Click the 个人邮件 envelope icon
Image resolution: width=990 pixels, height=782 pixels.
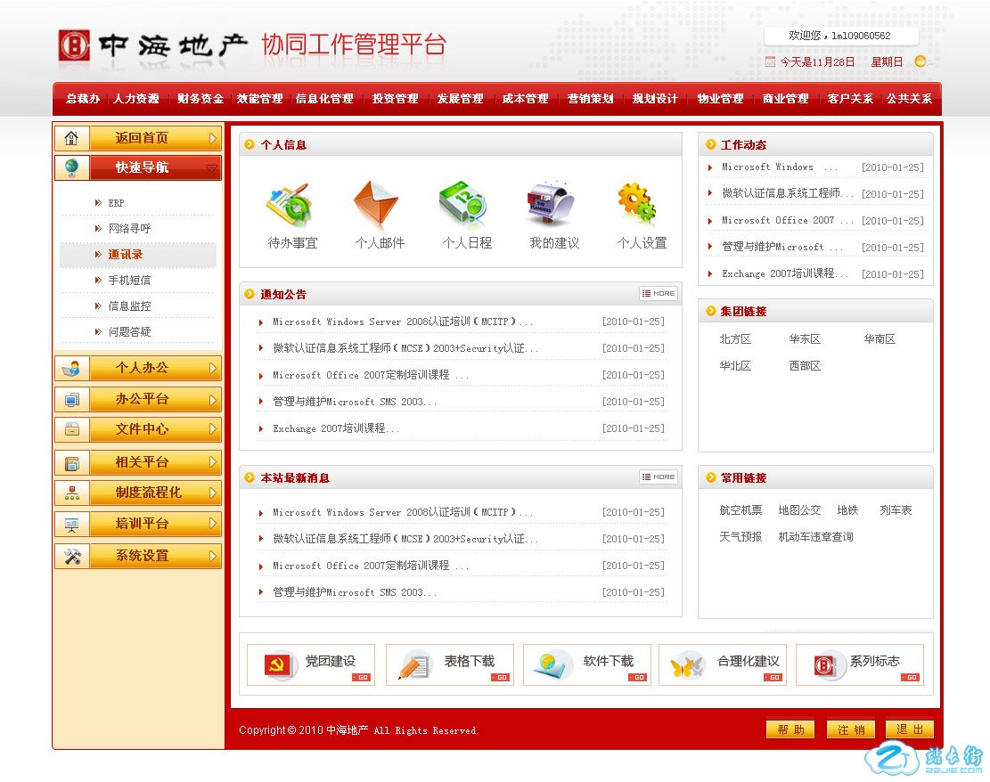pos(376,205)
